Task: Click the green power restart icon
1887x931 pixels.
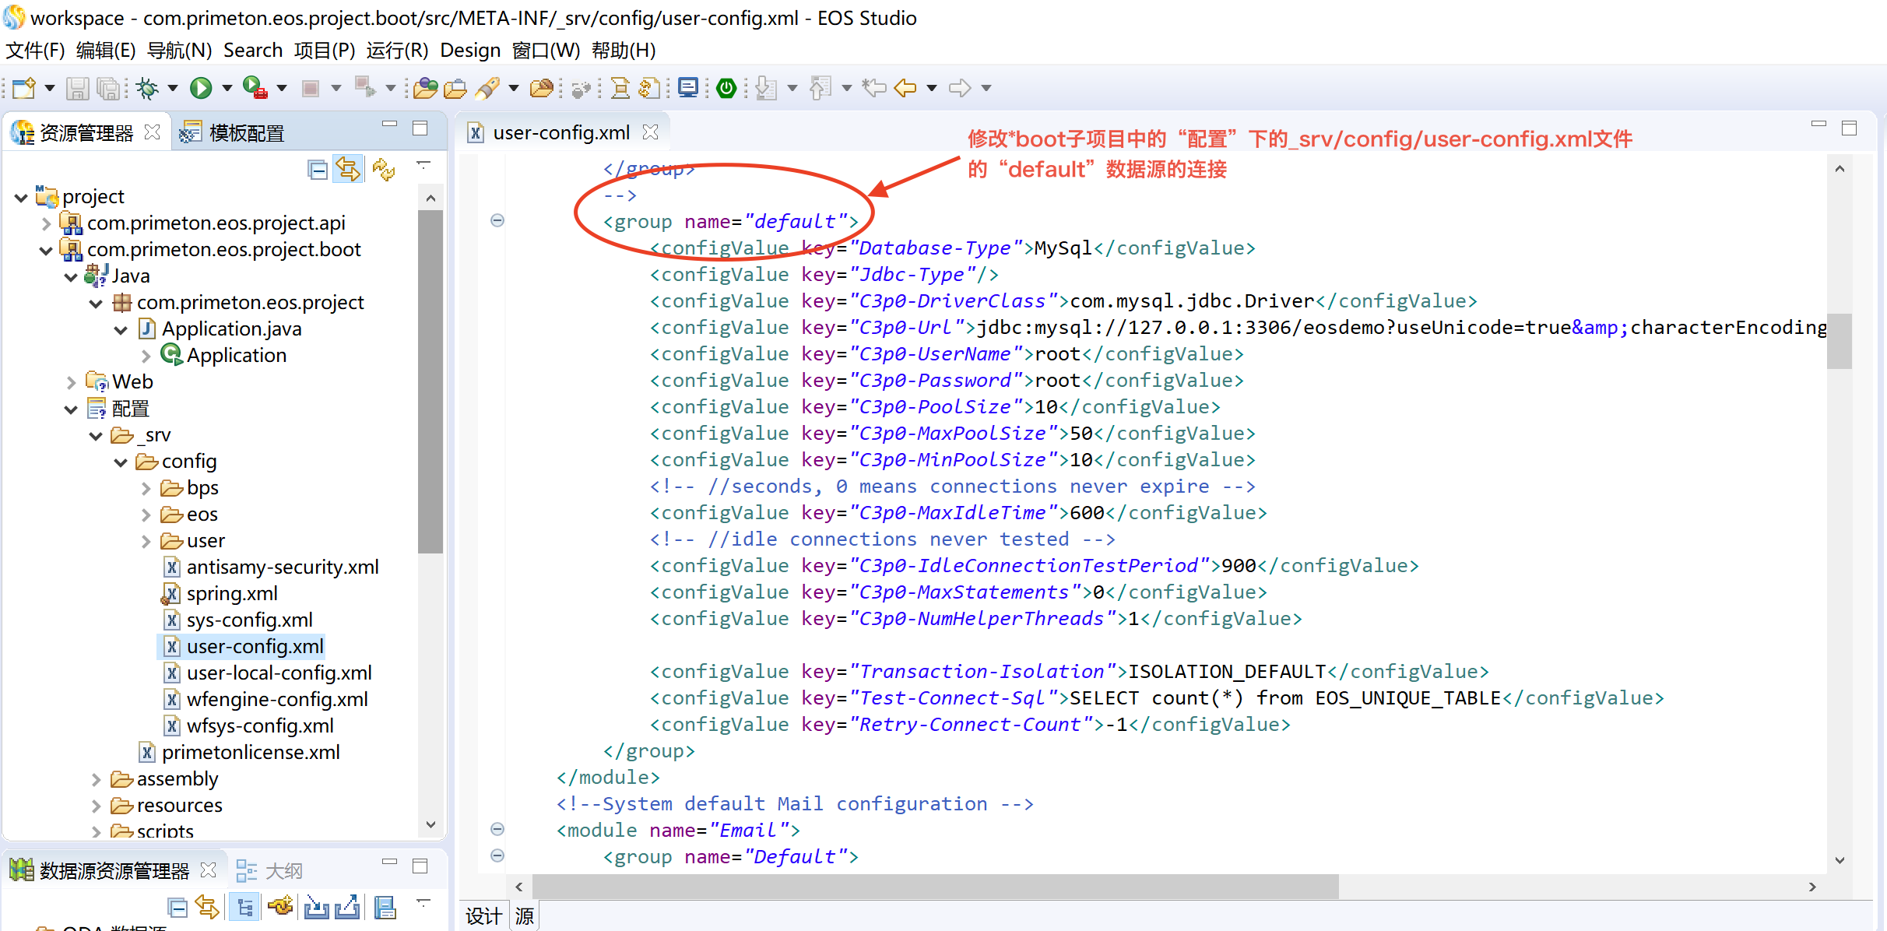Action: [x=726, y=88]
